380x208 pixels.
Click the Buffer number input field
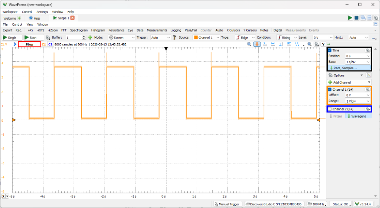[x=74, y=37]
